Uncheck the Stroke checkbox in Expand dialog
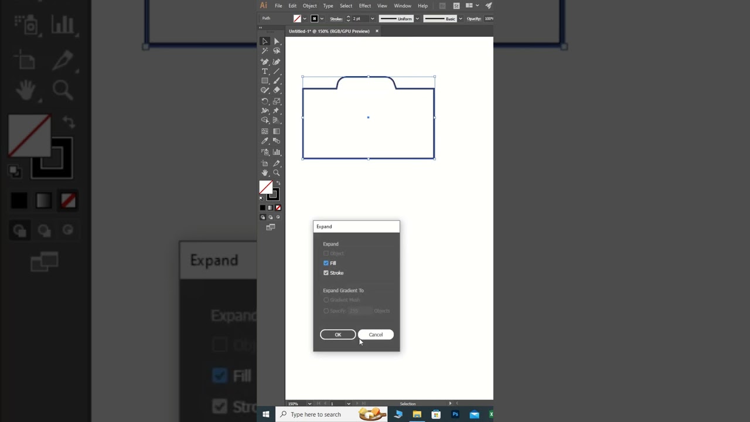This screenshot has width=750, height=422. pyautogui.click(x=326, y=273)
